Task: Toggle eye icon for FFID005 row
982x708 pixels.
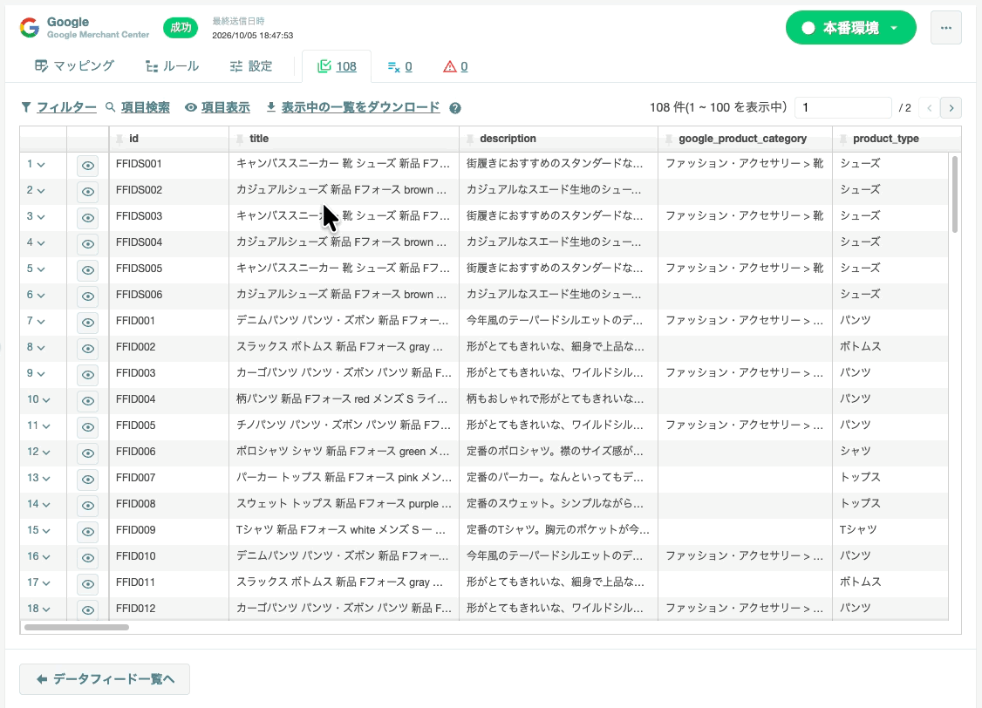Action: 88,427
